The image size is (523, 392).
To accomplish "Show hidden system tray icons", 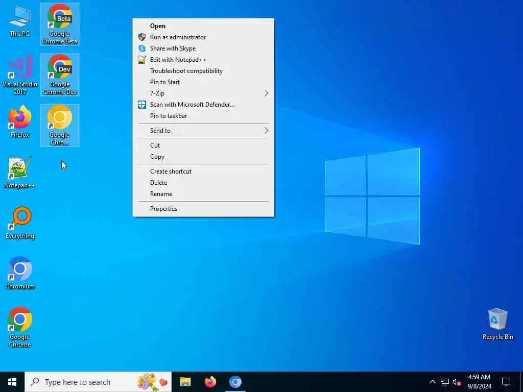I will pyautogui.click(x=432, y=382).
